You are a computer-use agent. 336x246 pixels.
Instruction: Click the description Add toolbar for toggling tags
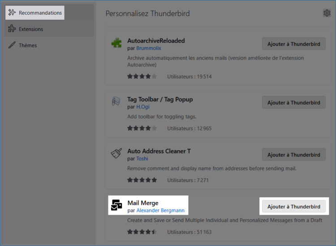click(x=162, y=117)
